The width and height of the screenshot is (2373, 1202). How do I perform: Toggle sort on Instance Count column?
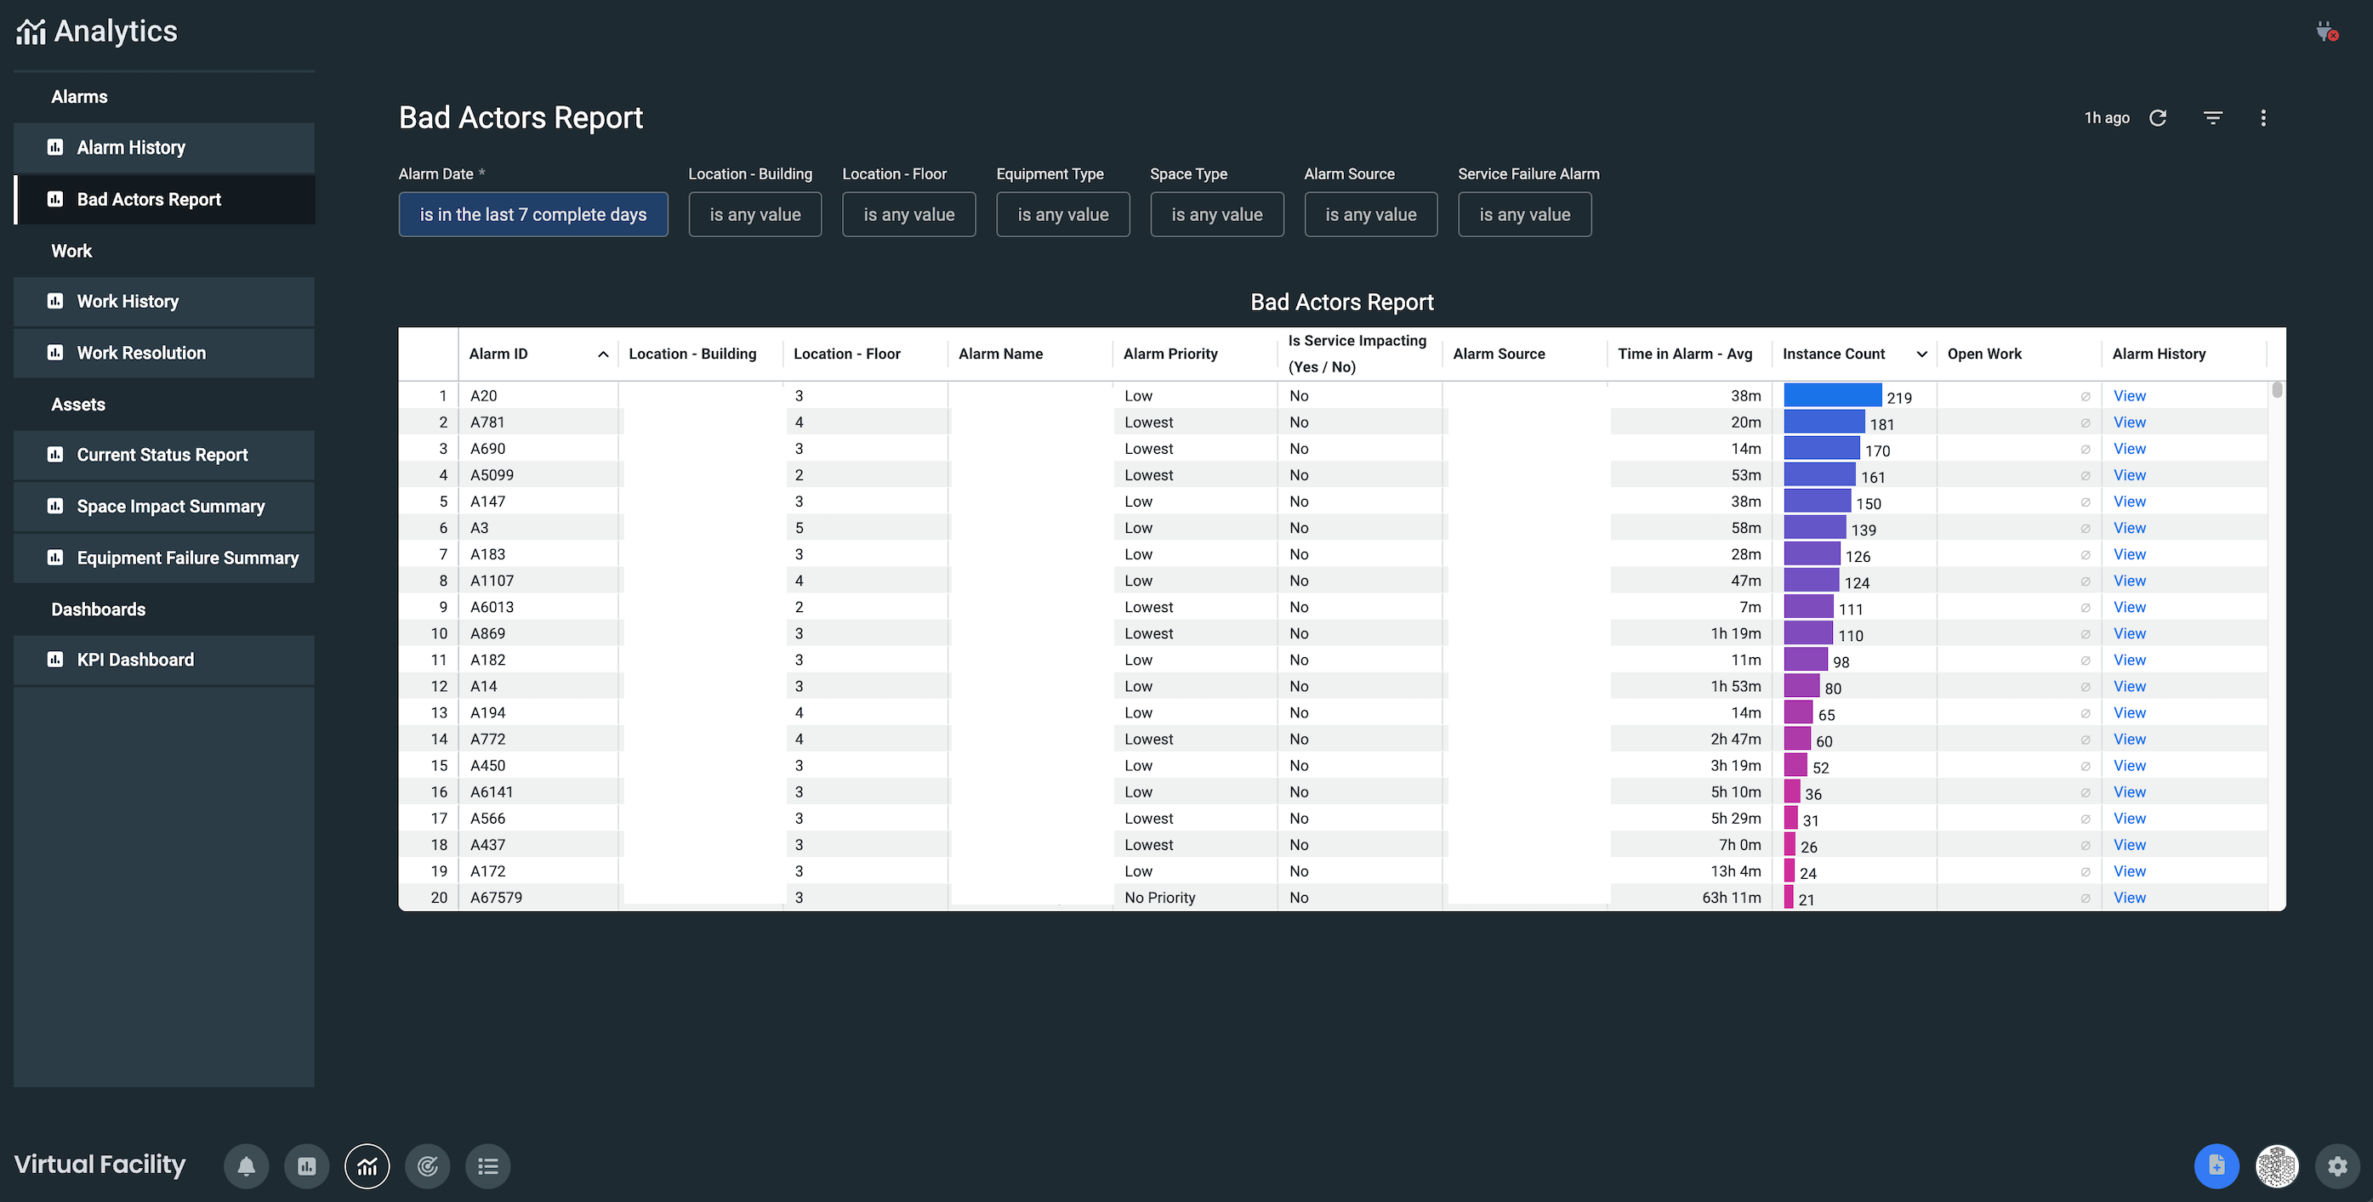tap(1921, 354)
